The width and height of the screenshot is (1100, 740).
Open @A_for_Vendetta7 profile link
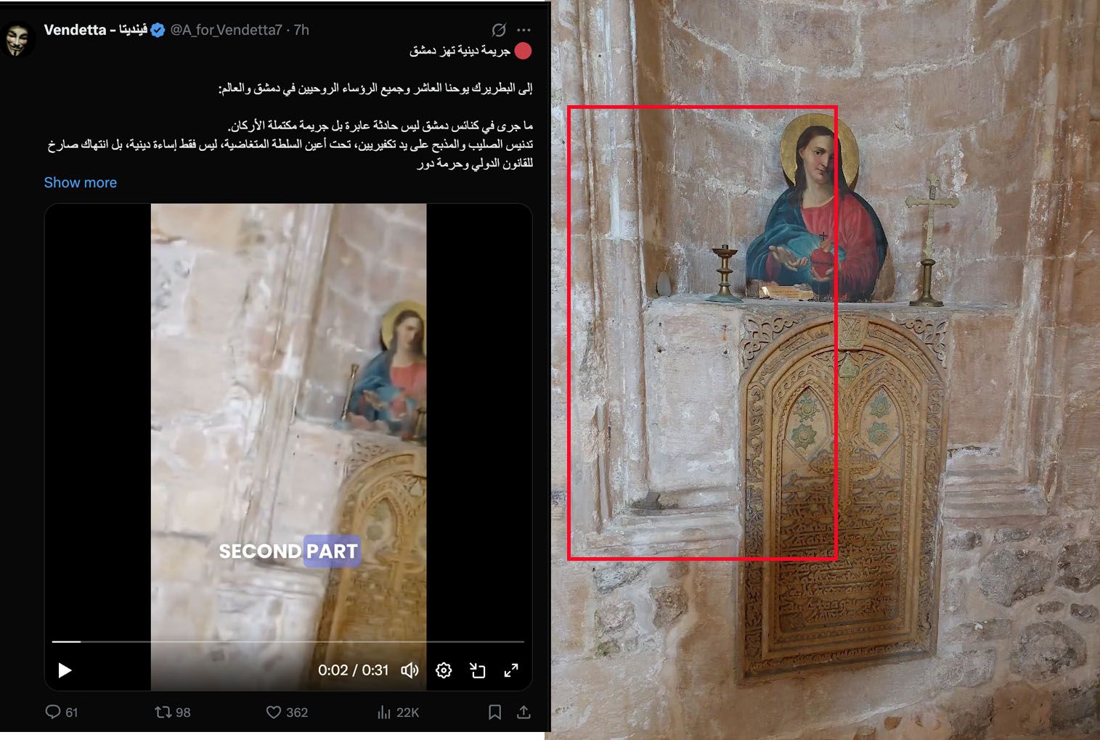click(224, 30)
